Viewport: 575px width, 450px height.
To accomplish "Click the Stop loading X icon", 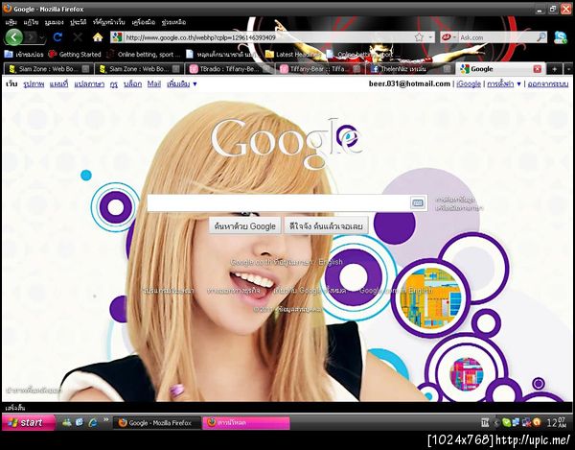I will 78,37.
